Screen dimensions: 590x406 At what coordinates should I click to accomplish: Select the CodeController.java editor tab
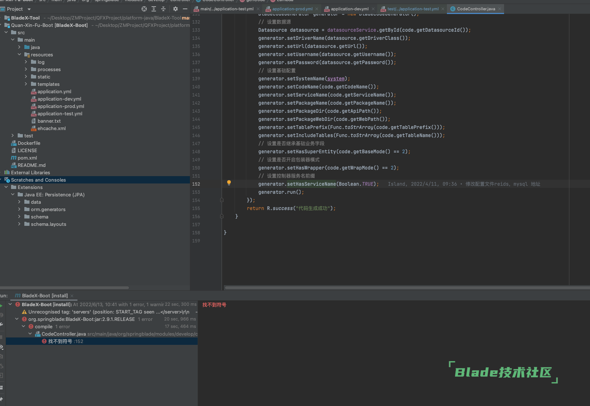coord(476,9)
